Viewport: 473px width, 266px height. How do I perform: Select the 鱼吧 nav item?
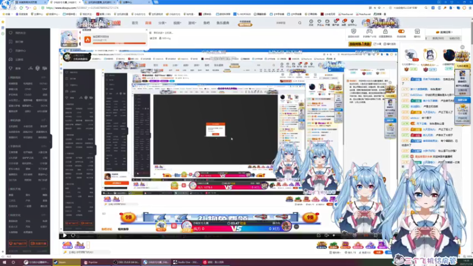pos(206,23)
